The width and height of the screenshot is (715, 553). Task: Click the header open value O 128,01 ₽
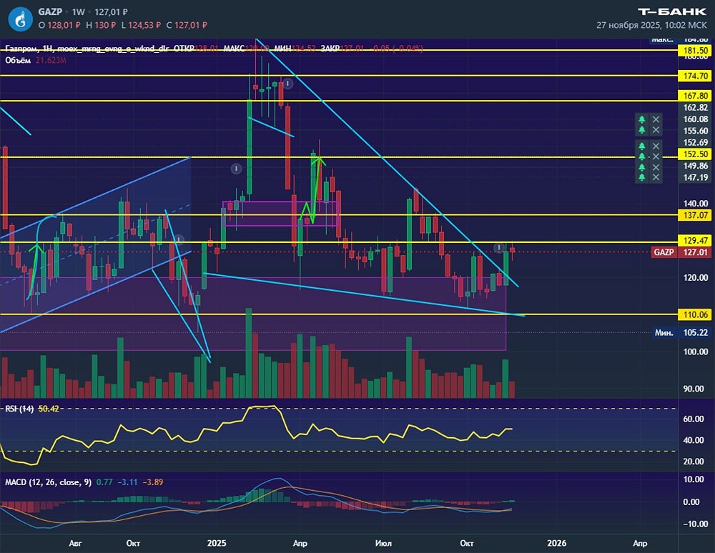59,25
